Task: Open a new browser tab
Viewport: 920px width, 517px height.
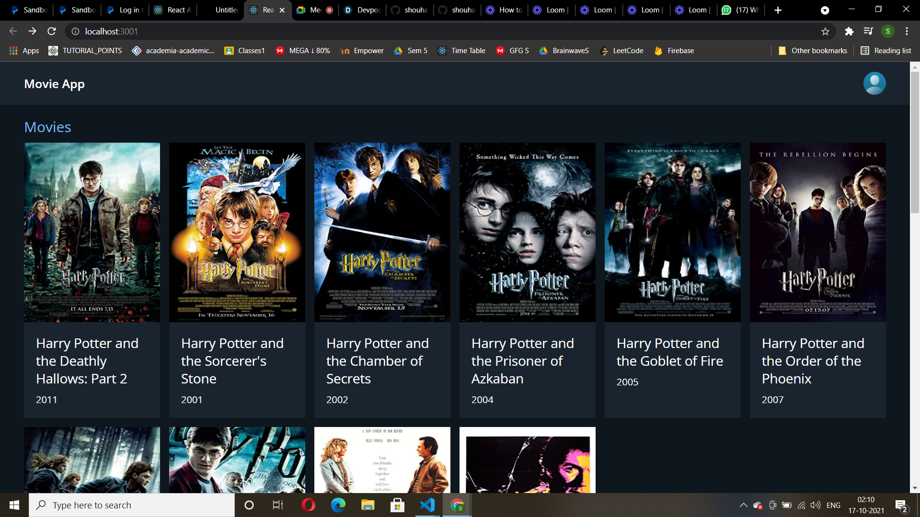Action: tap(778, 10)
